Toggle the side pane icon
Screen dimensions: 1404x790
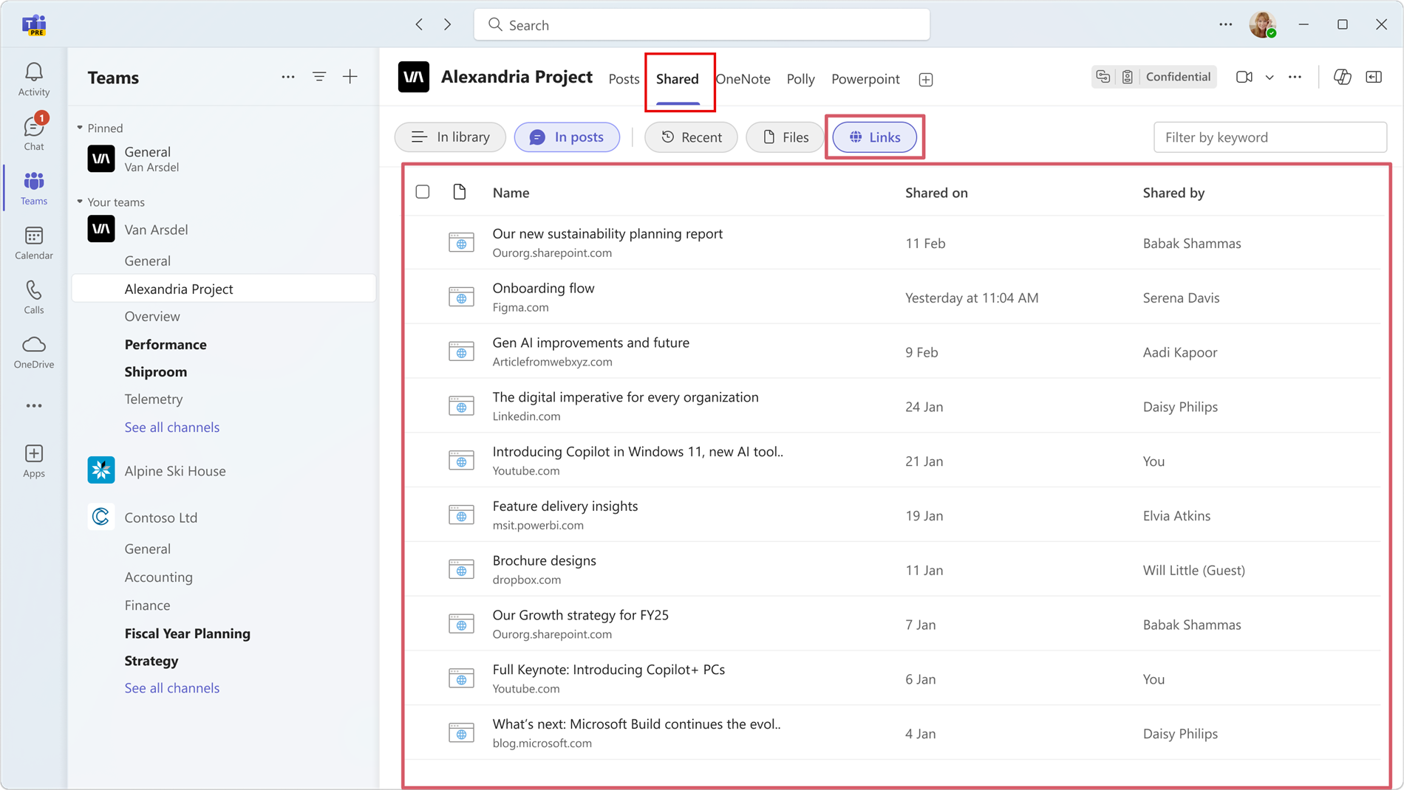pos(1374,77)
